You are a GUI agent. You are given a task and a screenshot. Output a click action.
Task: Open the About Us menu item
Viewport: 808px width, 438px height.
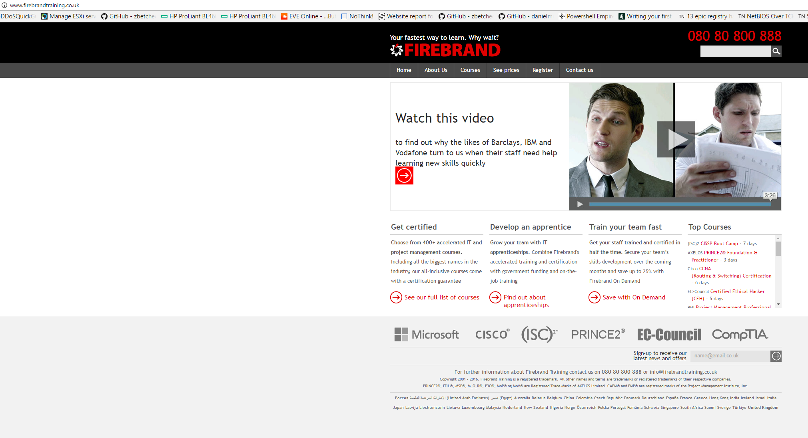click(436, 70)
